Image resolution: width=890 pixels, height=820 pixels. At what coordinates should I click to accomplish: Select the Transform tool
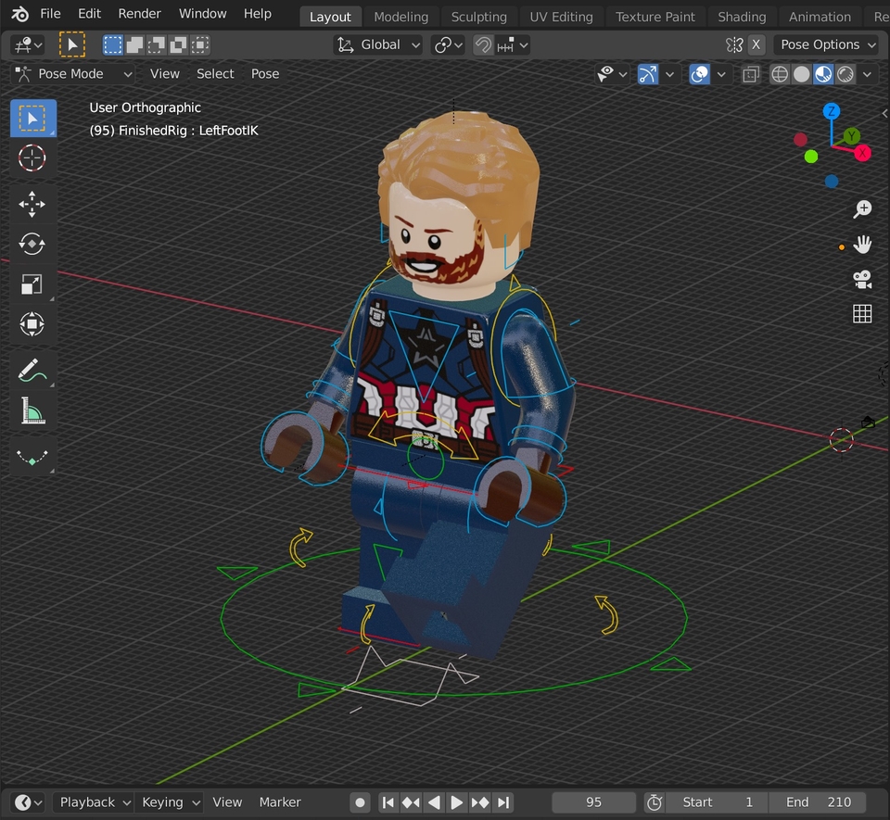click(32, 324)
